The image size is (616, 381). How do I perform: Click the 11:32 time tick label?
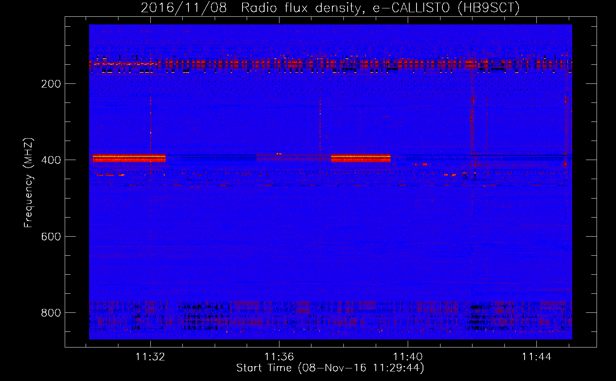tap(150, 357)
